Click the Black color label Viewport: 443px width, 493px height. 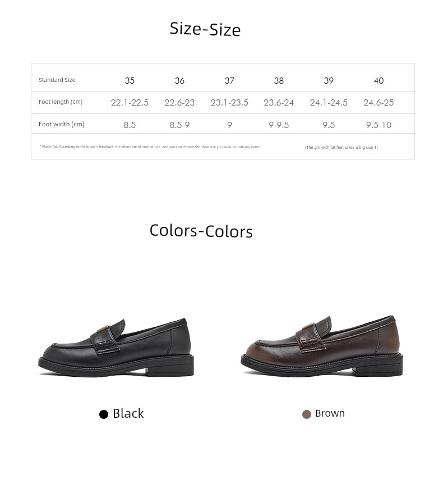pyautogui.click(x=128, y=413)
